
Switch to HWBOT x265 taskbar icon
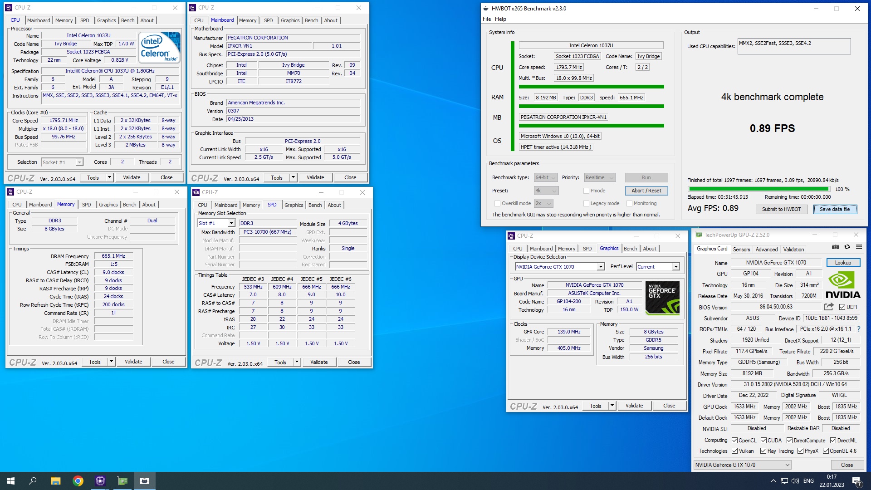pos(145,481)
